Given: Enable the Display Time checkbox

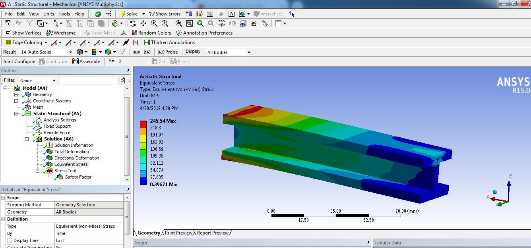Looking at the screenshot, I should (9, 240).
